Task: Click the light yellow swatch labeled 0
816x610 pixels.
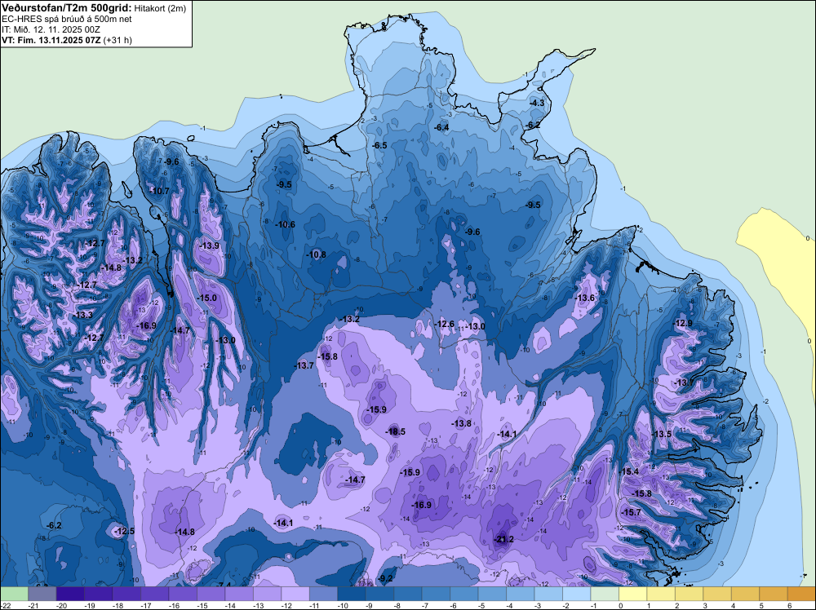Action: (x=632, y=594)
